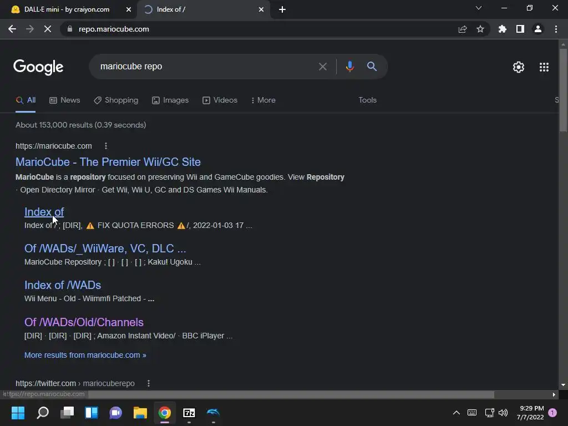The height and width of the screenshot is (426, 568).
Task: Switch to Videos results
Action: click(x=220, y=100)
